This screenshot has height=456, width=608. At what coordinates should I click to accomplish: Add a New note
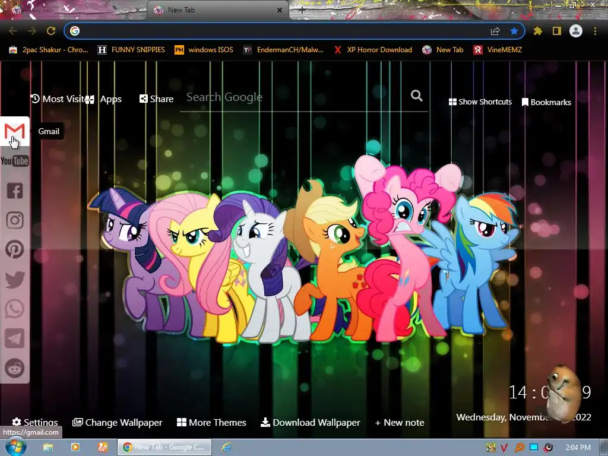(400, 422)
